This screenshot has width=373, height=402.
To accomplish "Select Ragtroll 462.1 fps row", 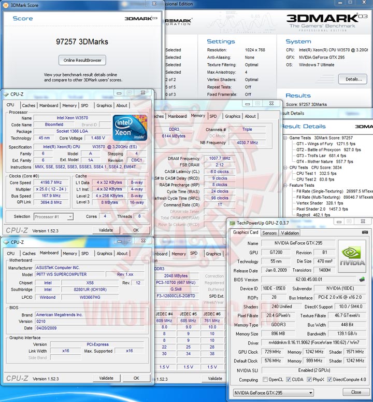I will click(313, 215).
